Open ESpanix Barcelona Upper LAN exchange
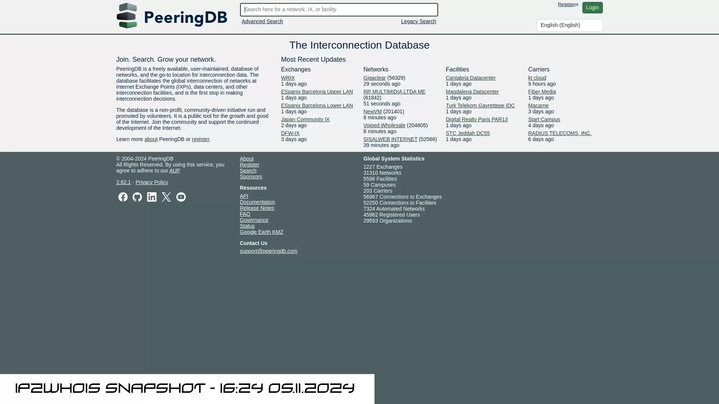 [317, 92]
